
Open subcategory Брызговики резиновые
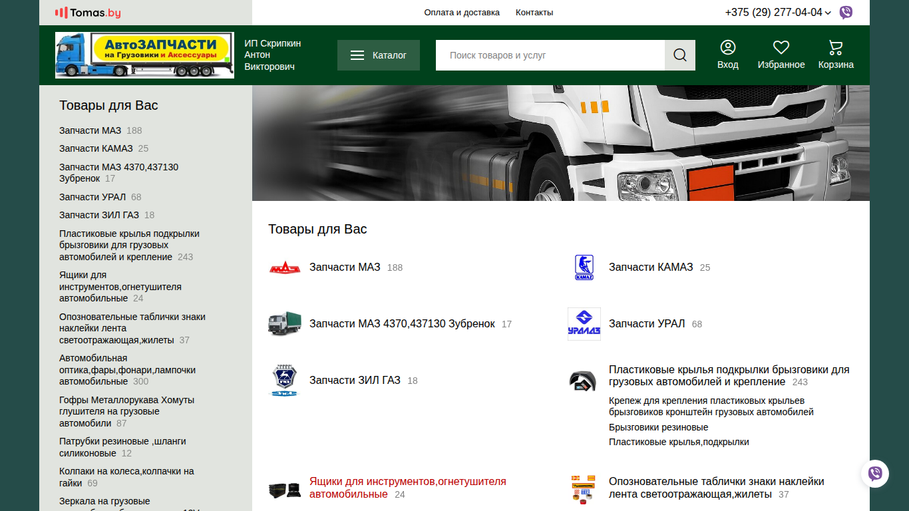coord(658,427)
